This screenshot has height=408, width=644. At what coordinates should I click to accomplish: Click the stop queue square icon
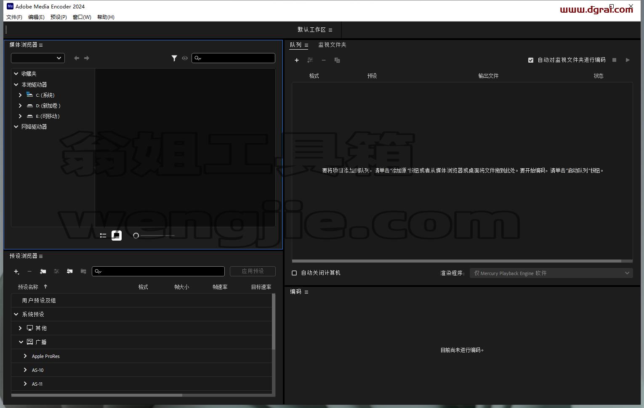[x=614, y=60]
